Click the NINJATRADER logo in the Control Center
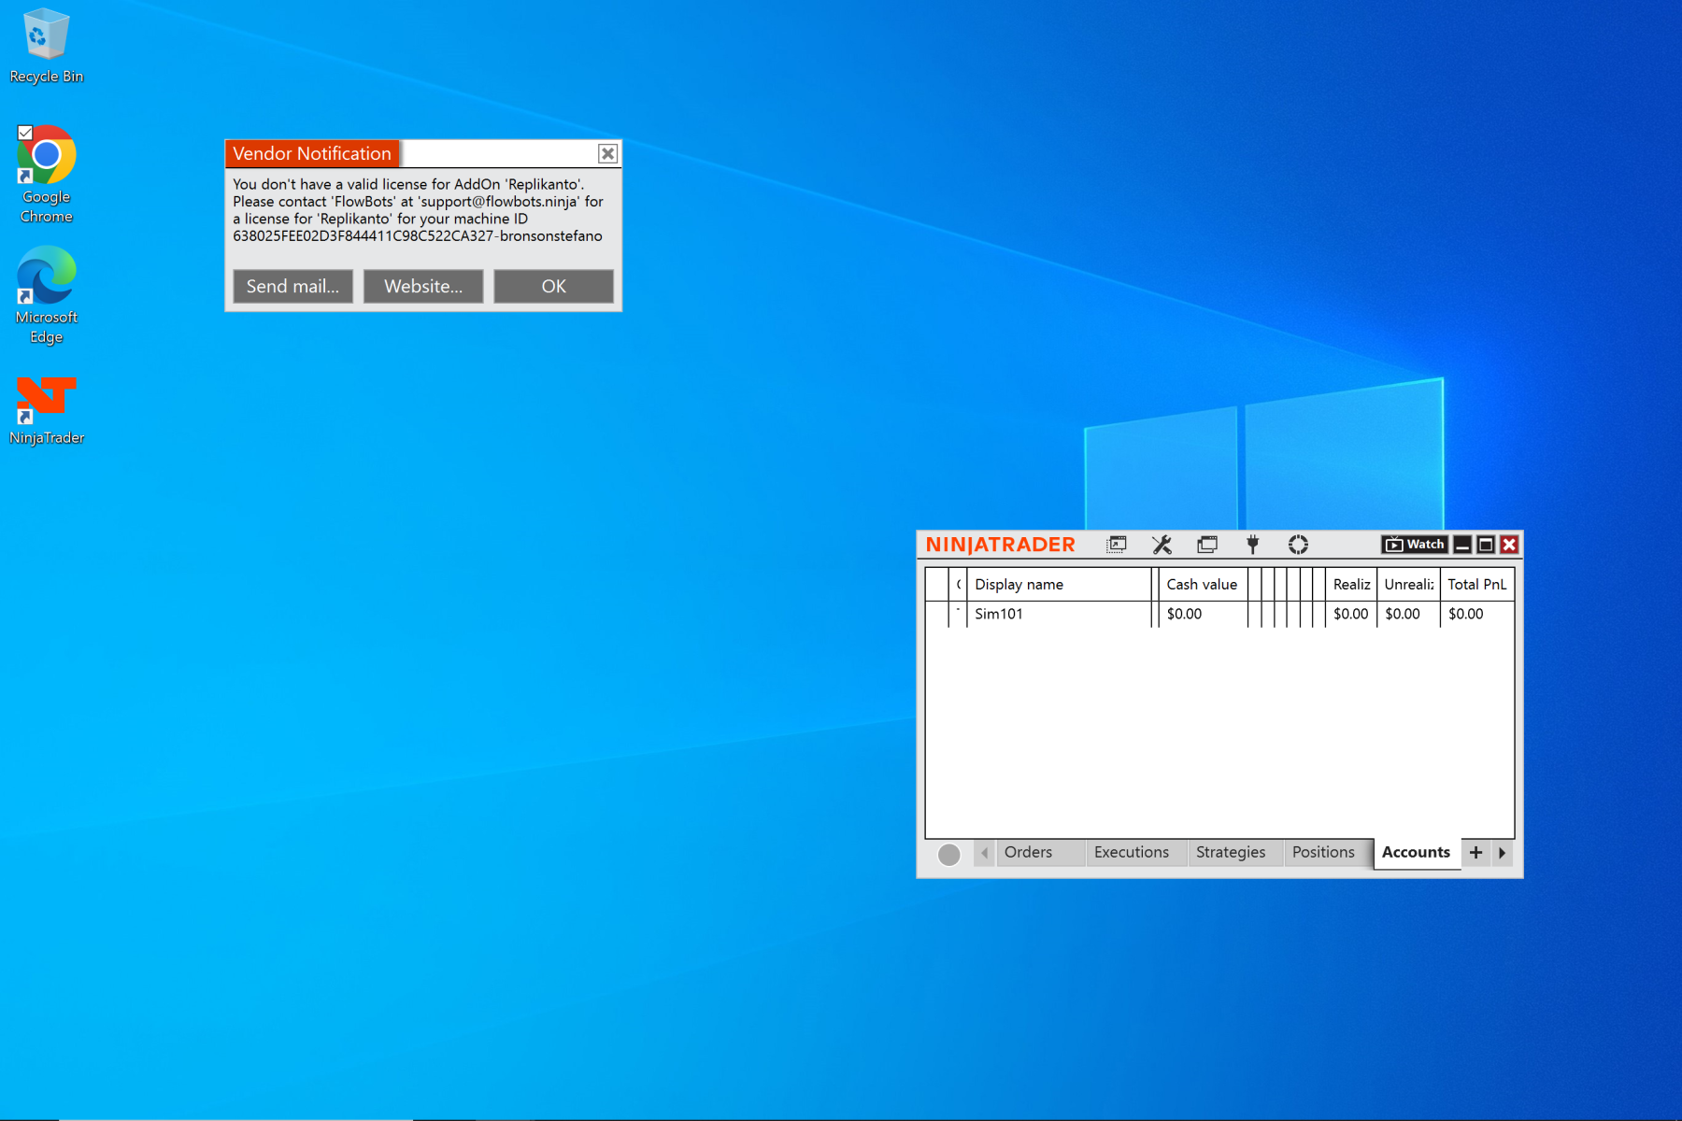The width and height of the screenshot is (1682, 1121). click(1000, 545)
